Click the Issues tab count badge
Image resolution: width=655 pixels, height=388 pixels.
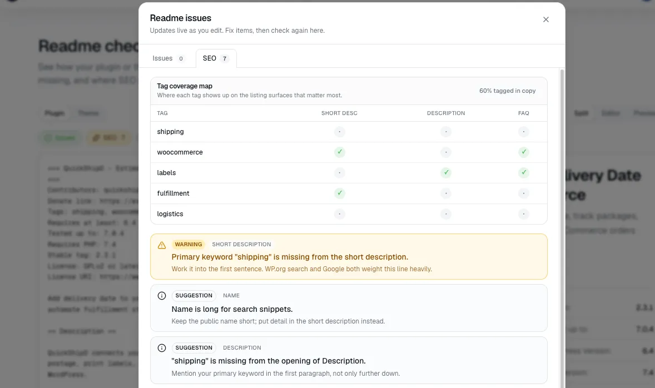coord(181,58)
